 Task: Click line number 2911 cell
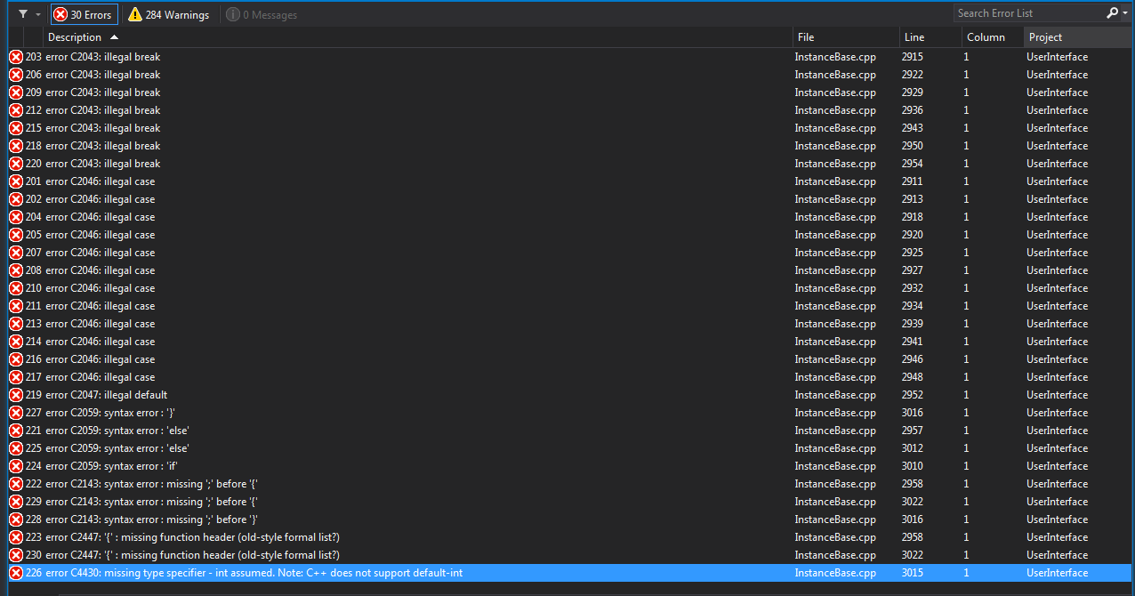click(x=913, y=181)
